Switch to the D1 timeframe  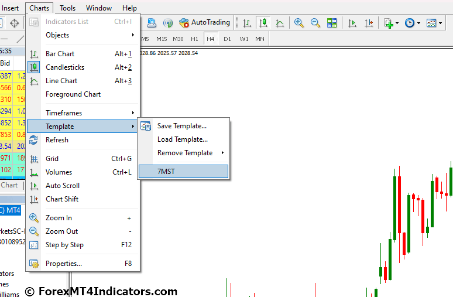coord(227,39)
